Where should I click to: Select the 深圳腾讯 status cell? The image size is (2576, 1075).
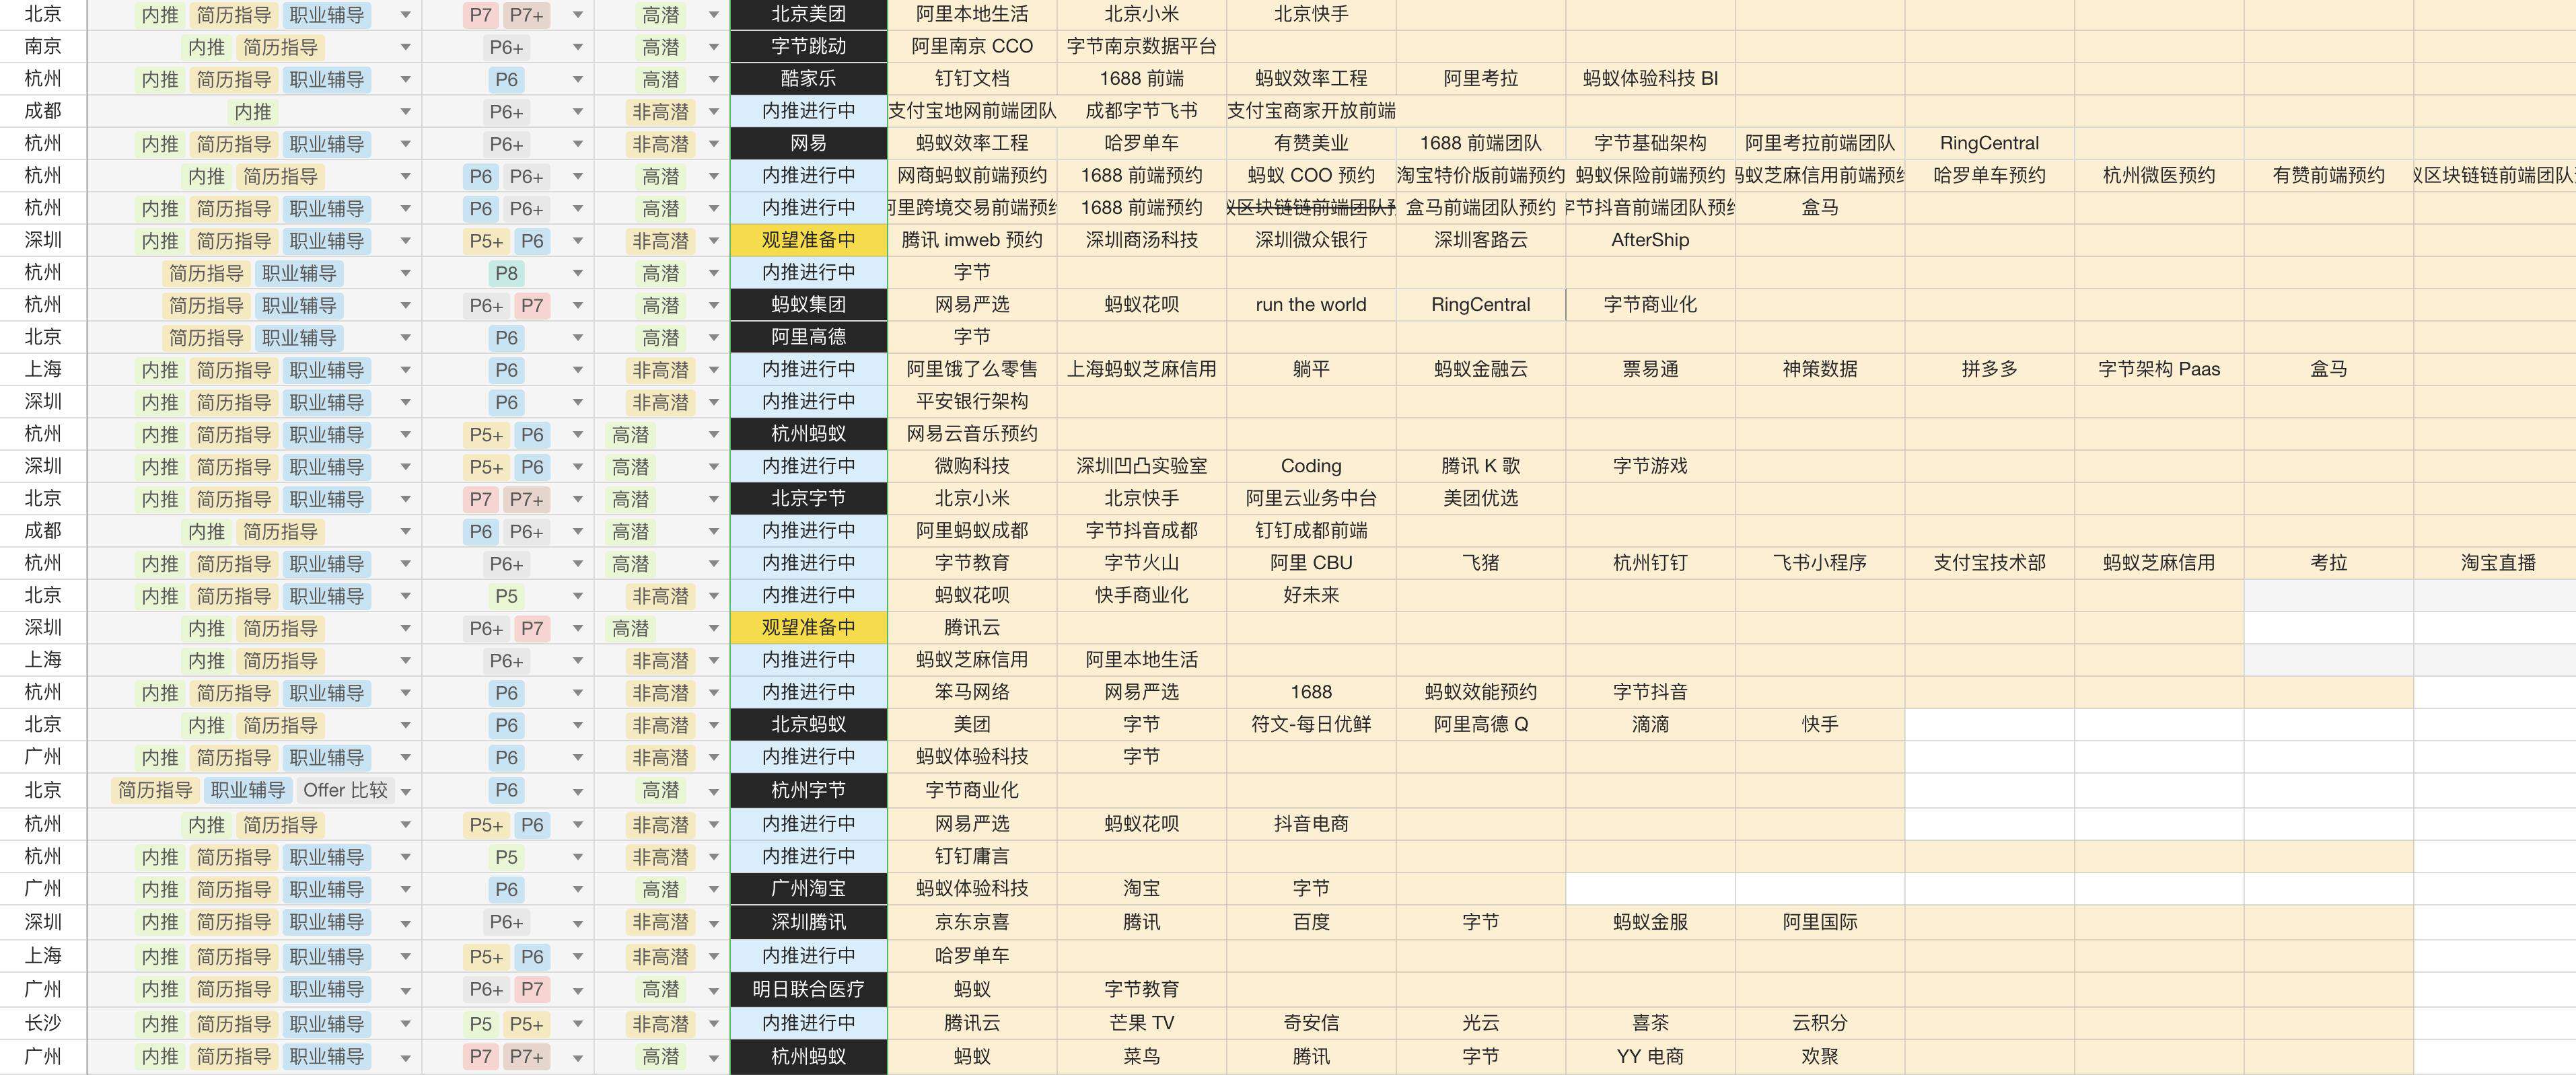point(808,922)
